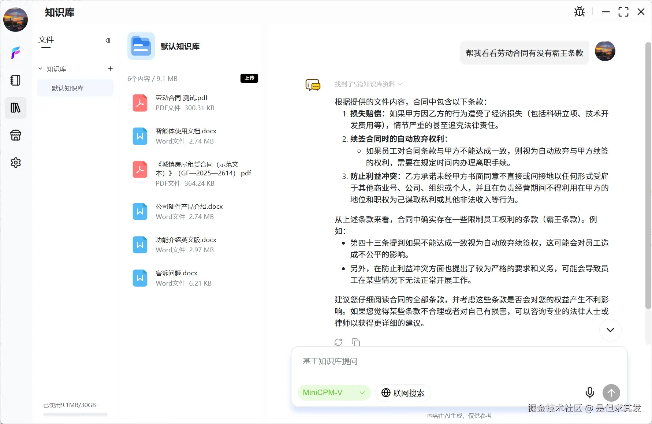
Task: Click the storage usage progress bar
Action: (75, 414)
